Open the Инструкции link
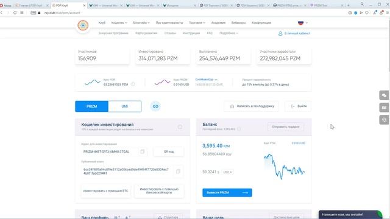The image size is (390, 219). pos(191,33)
